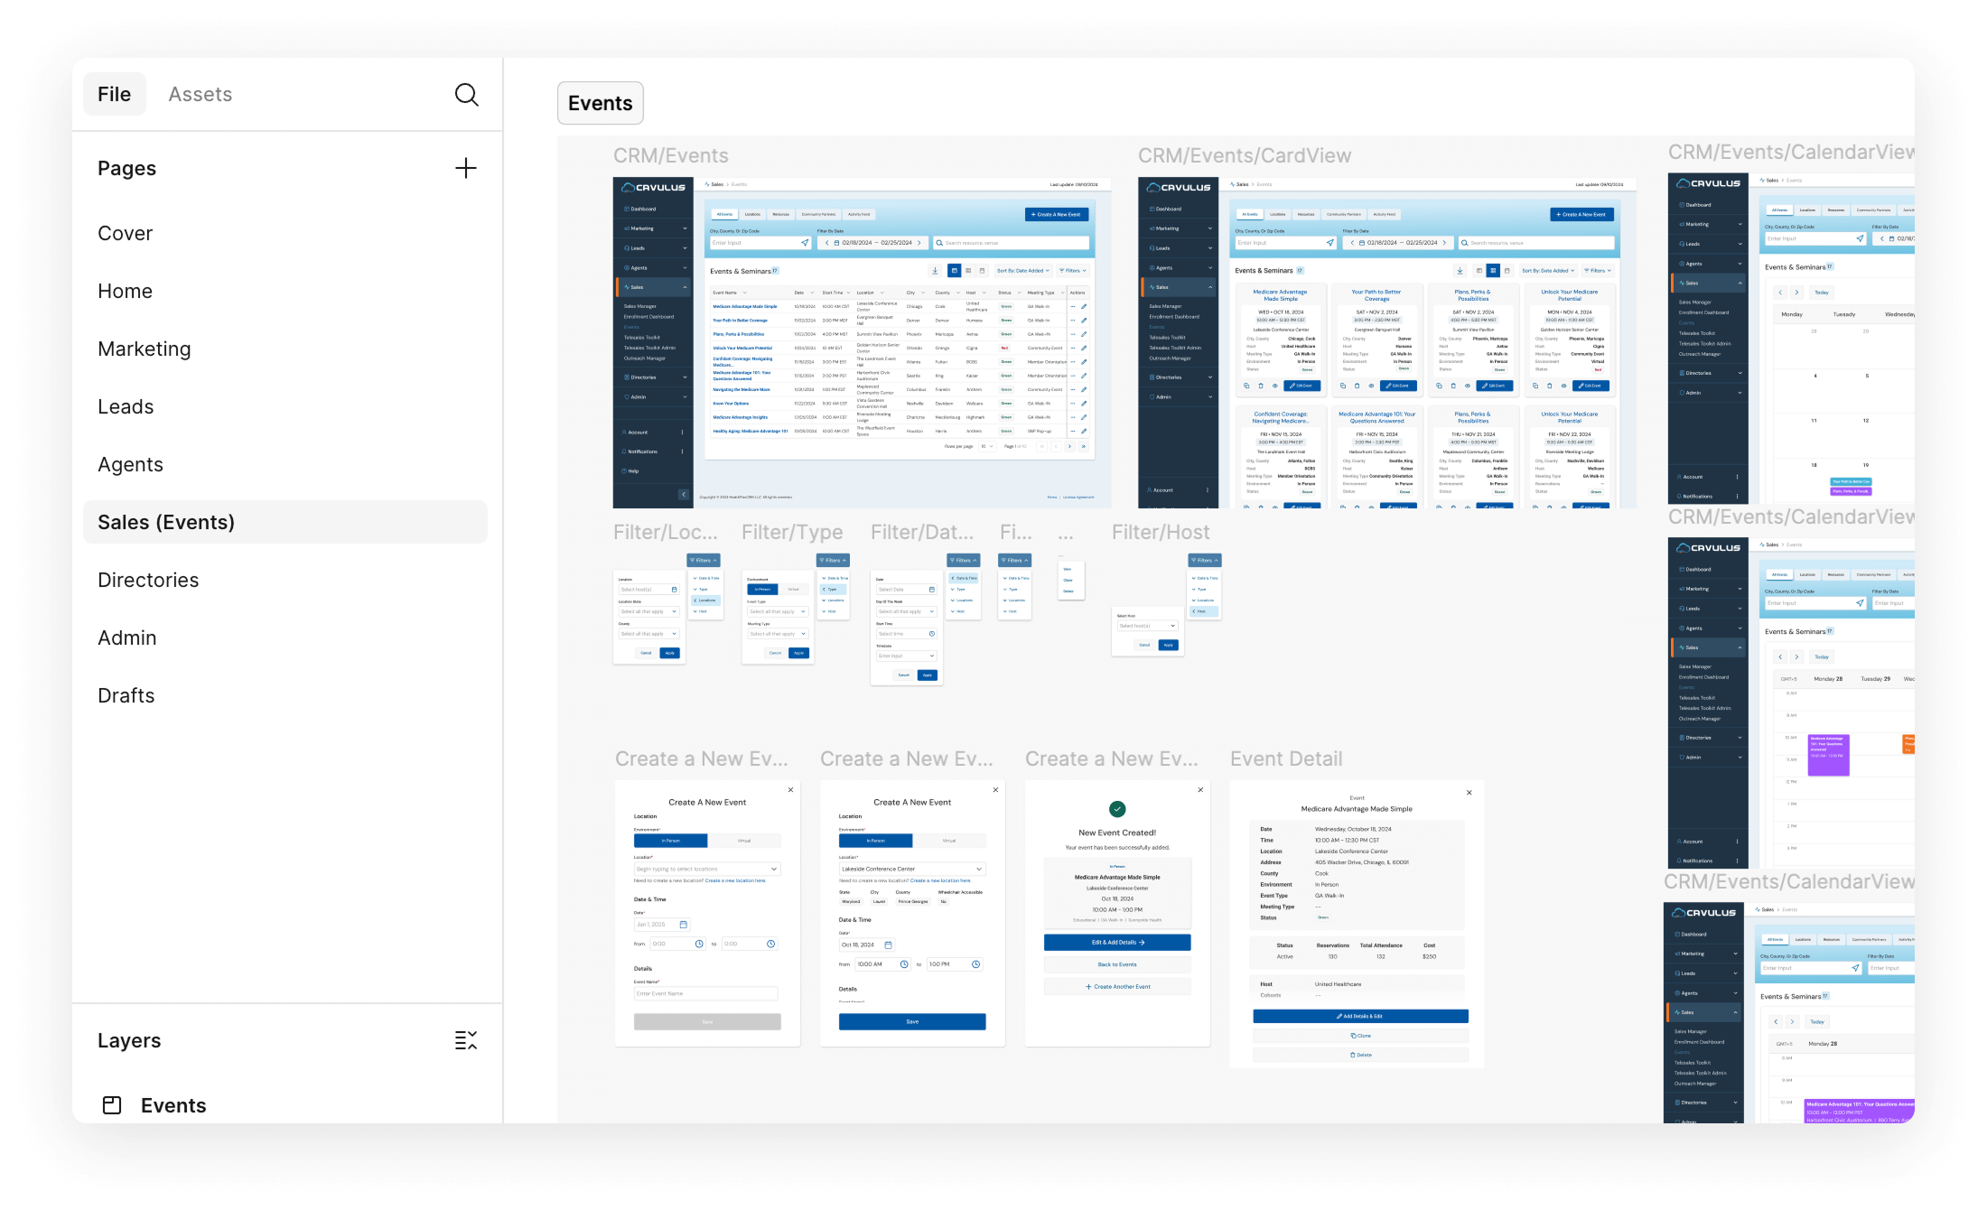Screen dimensions: 1987x1210
Task: Open the Location dropdown in the Create A New Event form
Action: (x=707, y=869)
